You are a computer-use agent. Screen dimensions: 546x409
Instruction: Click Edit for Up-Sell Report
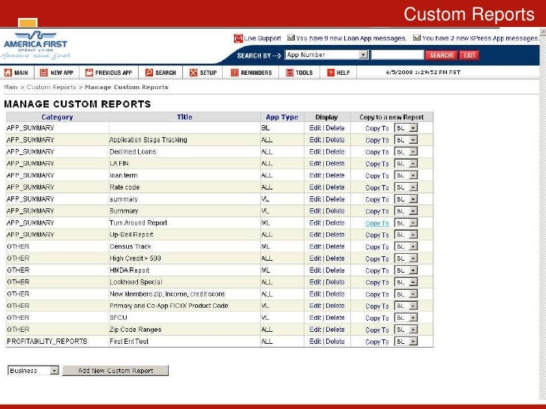point(315,234)
